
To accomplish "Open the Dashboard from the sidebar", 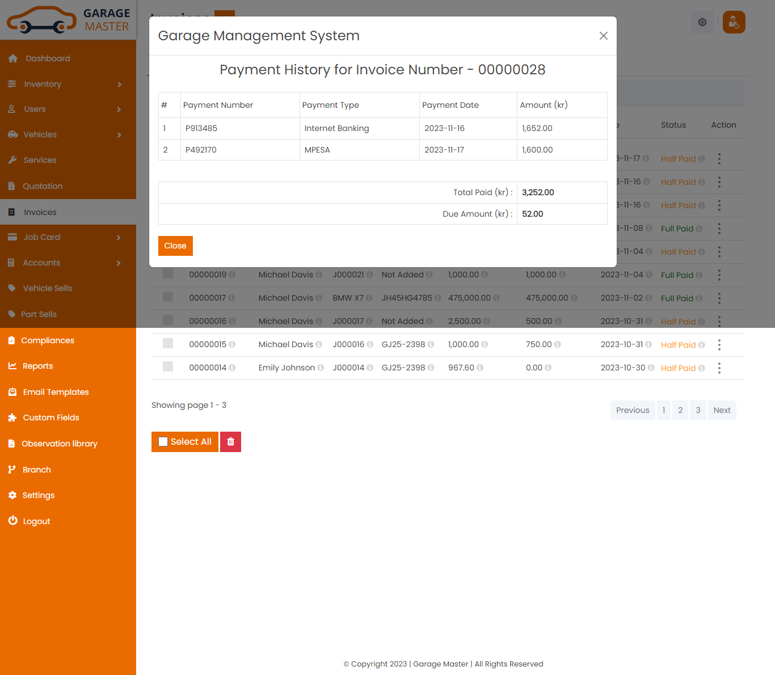I will coord(47,58).
